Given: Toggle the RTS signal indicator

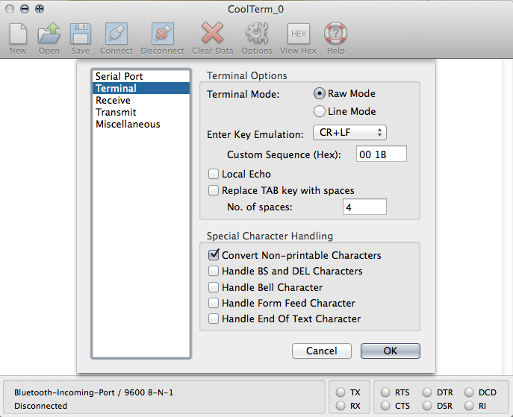Looking at the screenshot, I should (385, 392).
